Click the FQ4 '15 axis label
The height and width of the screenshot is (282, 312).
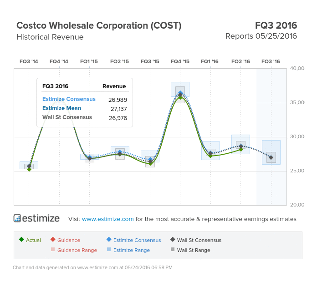point(180,61)
